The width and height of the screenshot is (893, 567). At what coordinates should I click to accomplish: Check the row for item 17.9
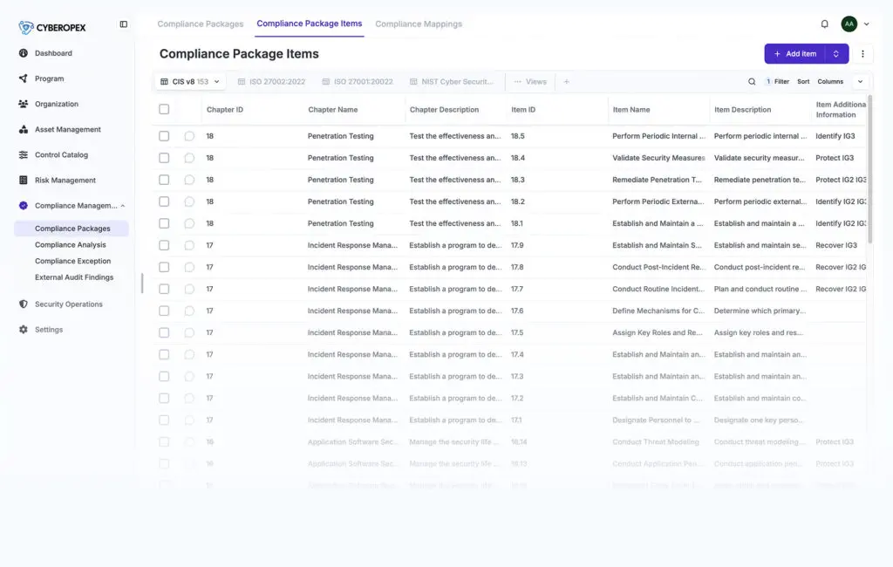click(x=164, y=245)
